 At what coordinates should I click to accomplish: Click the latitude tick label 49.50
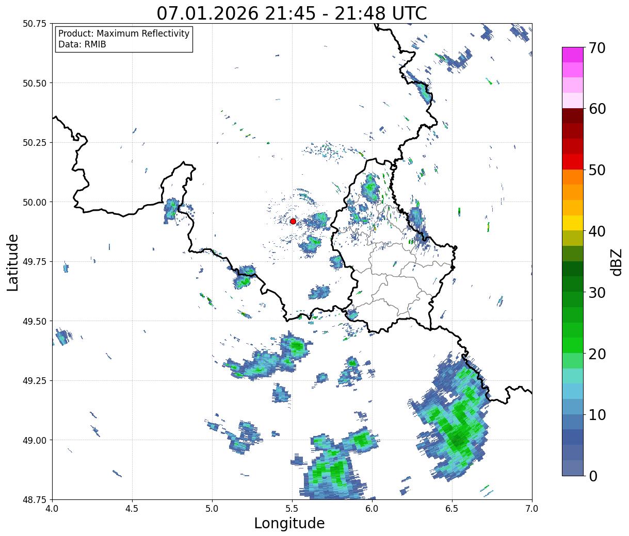click(x=35, y=321)
